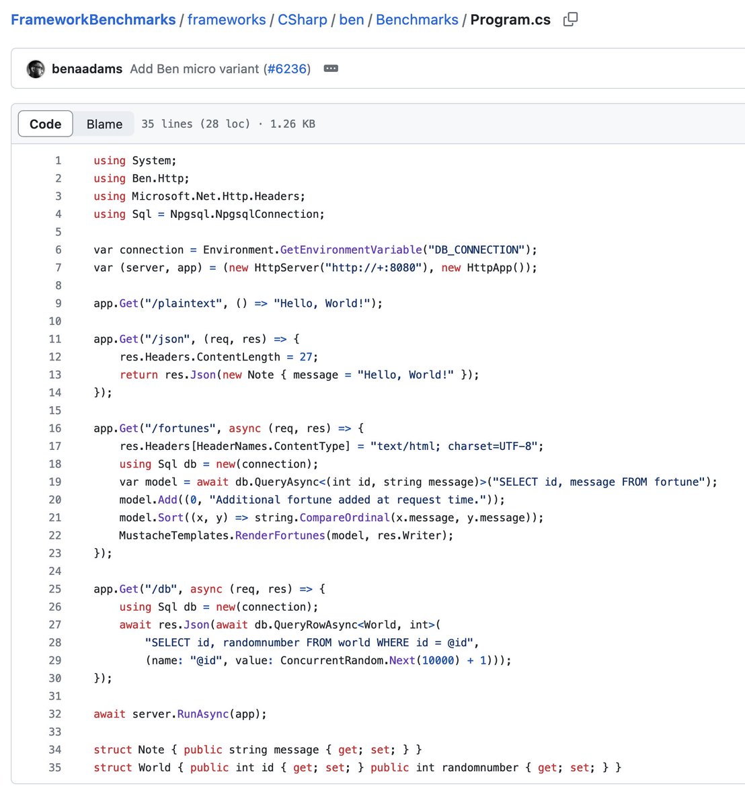Click '"/db"' route string
The width and height of the screenshot is (745, 807).
161,589
